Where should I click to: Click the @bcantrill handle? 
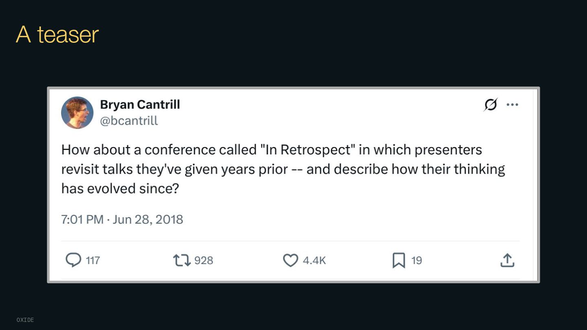(x=129, y=121)
